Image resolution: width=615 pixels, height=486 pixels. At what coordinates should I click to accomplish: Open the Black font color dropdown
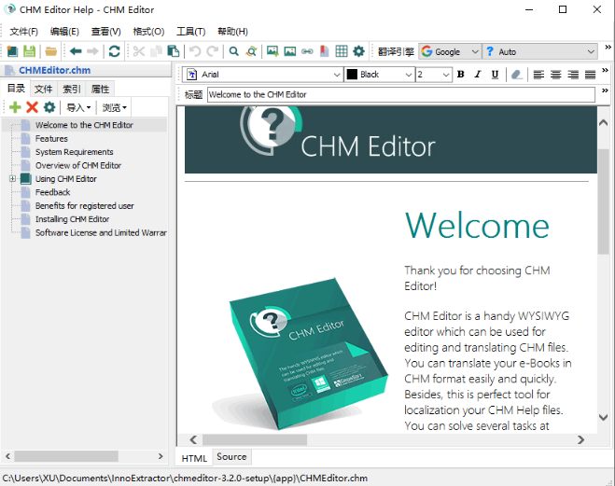pyautogui.click(x=380, y=74)
